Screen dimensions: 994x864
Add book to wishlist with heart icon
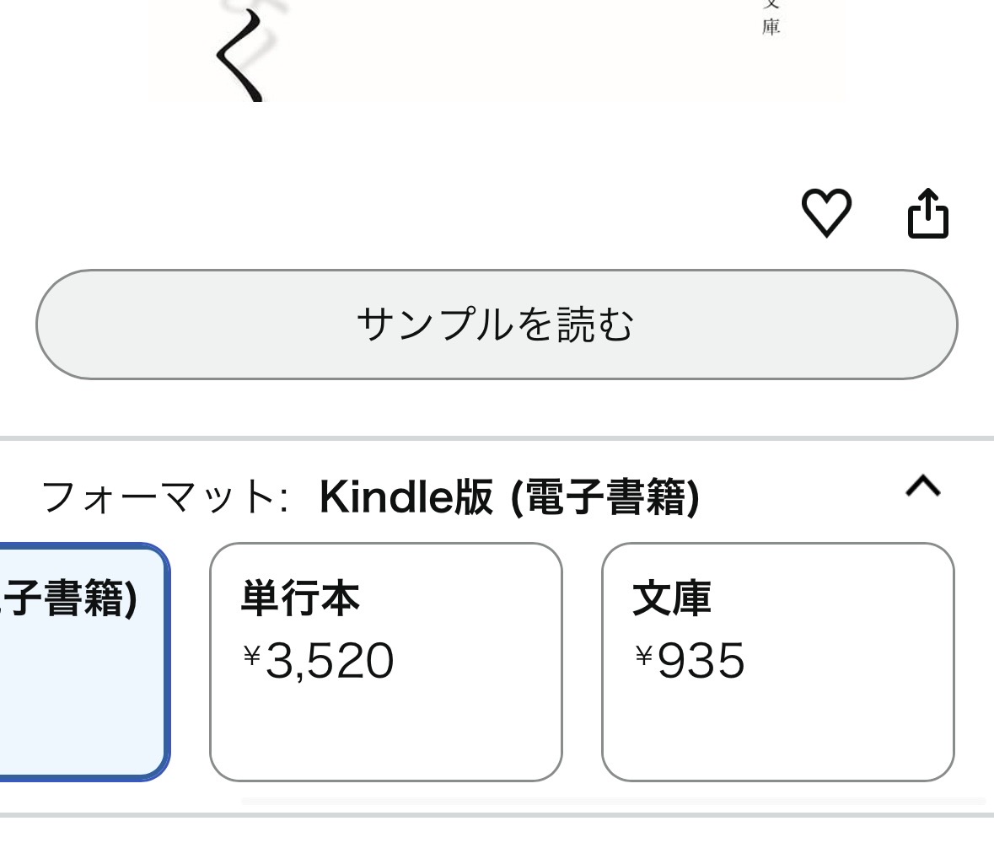pyautogui.click(x=825, y=212)
